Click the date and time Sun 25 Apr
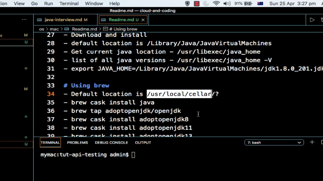323x181 pixels. 292,4
